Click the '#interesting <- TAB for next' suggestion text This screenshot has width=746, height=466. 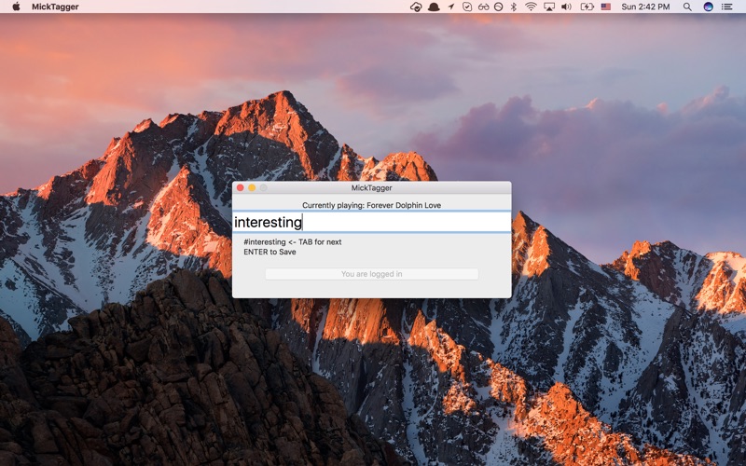[x=292, y=242]
